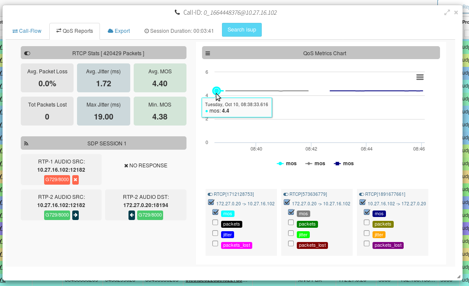Click the black packets color label in first stream

tap(231, 224)
